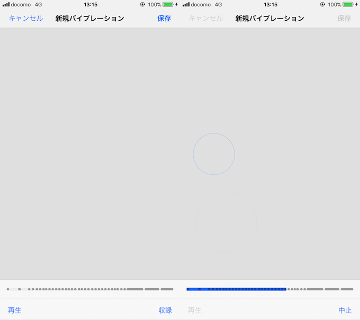Tap the blue 保存 button on left screen
The width and height of the screenshot is (360, 320).
164,19
